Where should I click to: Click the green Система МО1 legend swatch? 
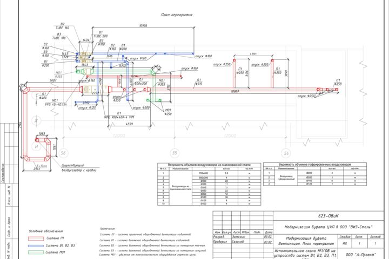[36, 253]
